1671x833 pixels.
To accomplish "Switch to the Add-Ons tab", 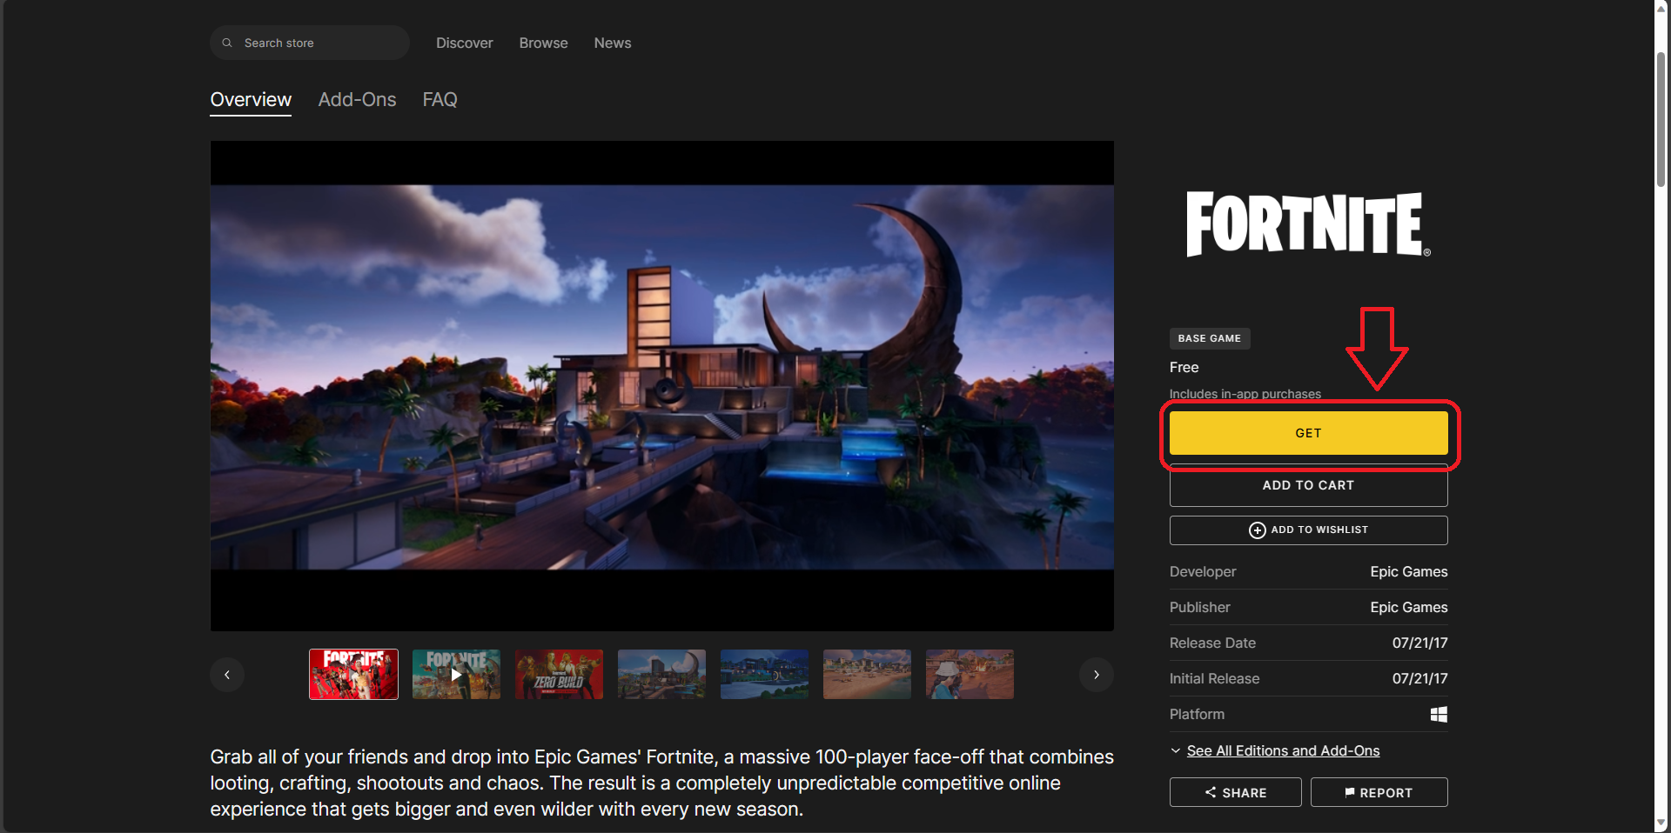I will [357, 100].
